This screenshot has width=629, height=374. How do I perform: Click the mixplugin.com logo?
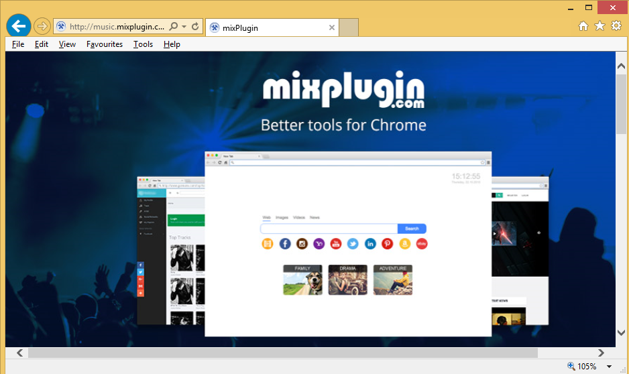pos(343,89)
